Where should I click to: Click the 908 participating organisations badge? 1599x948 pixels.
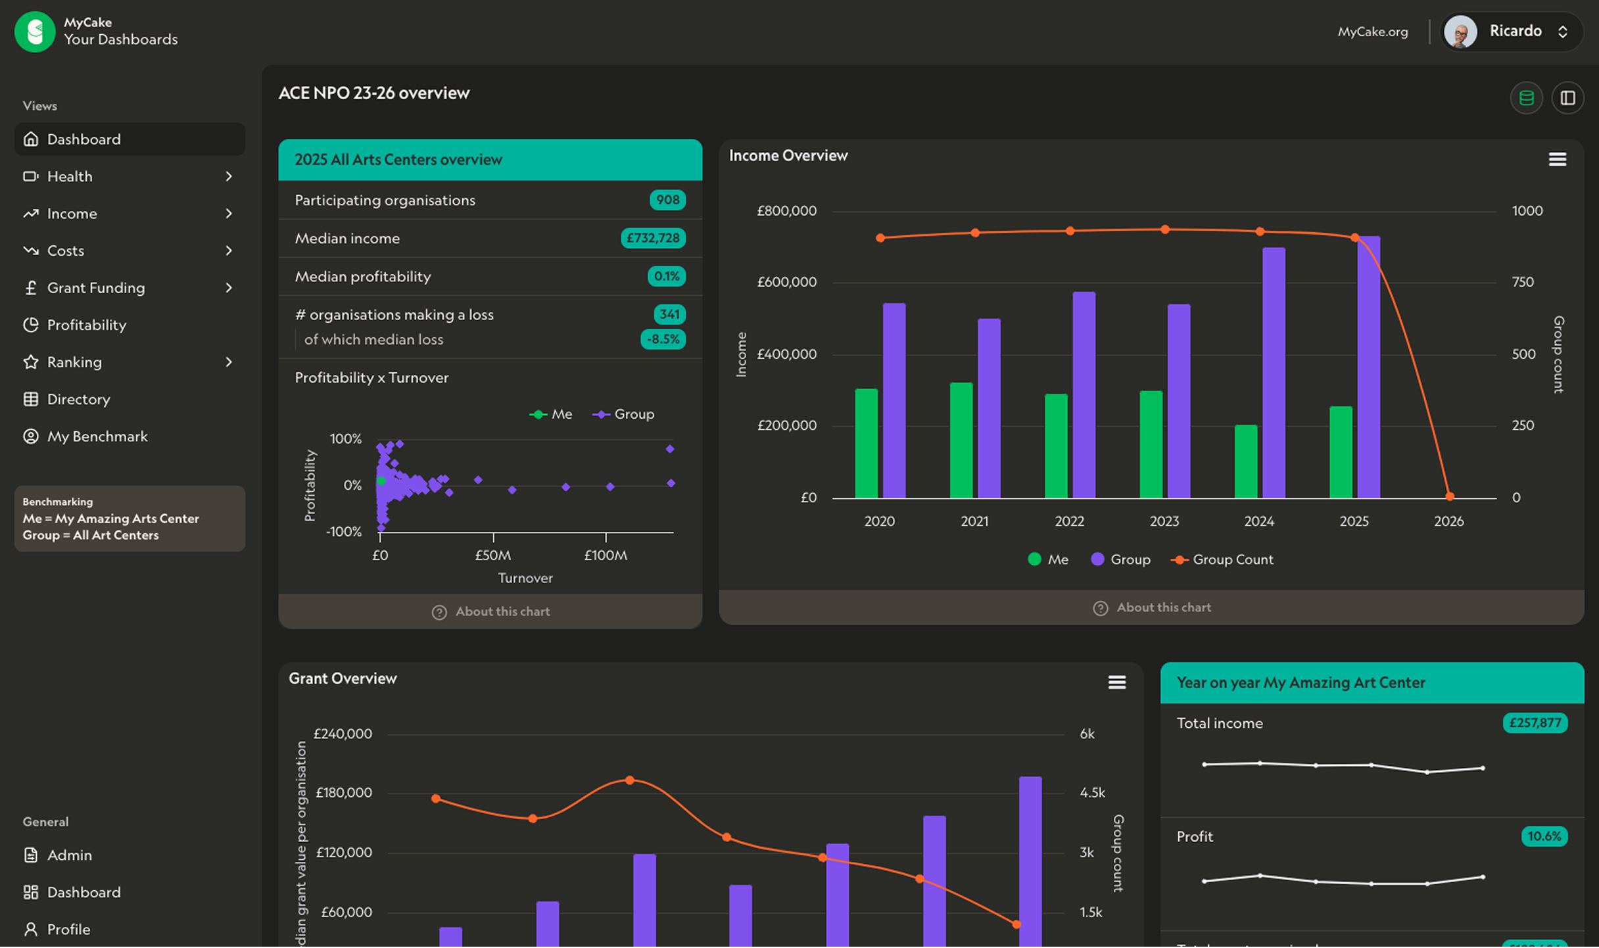coord(667,200)
